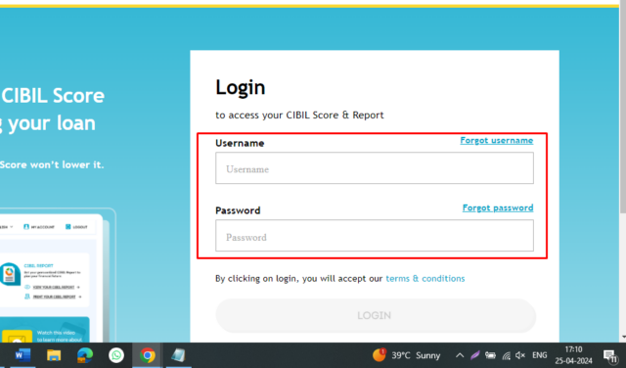The height and width of the screenshot is (368, 626).
Task: Click the feather pen tray icon
Action: click(475, 355)
